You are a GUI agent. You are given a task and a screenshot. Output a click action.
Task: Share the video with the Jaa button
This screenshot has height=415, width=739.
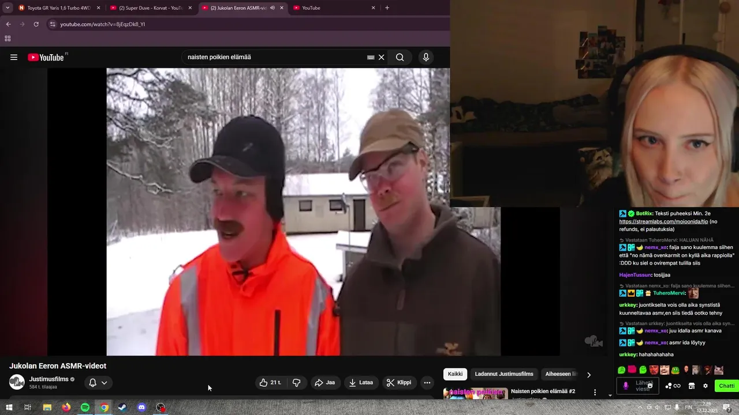click(324, 383)
